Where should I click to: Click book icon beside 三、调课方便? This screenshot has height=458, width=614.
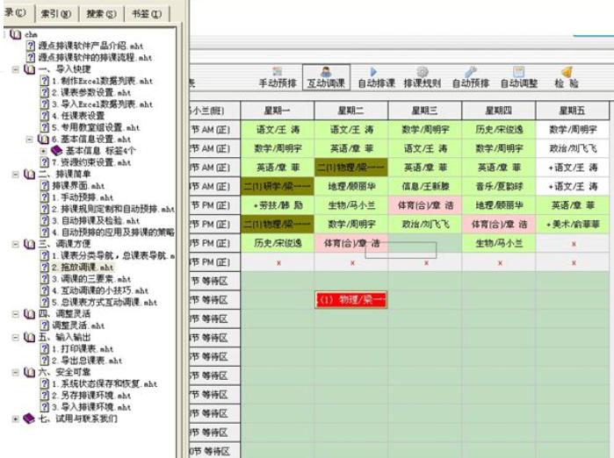[x=29, y=245]
